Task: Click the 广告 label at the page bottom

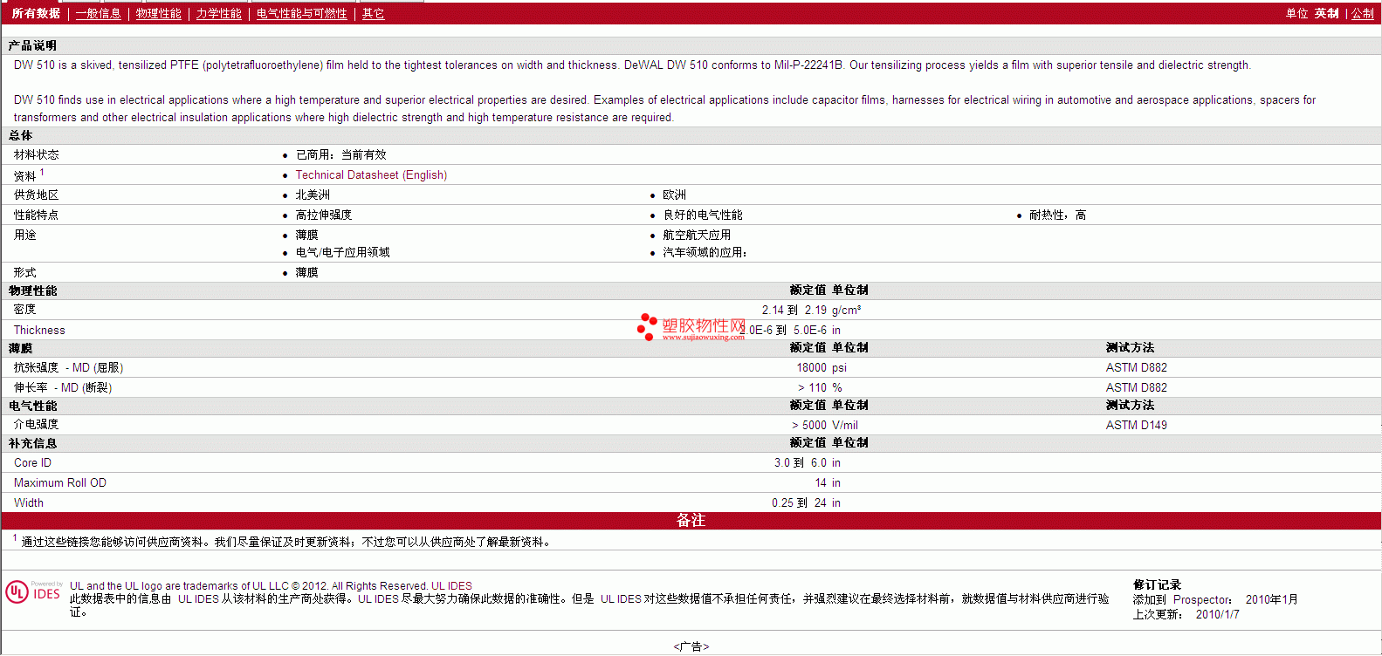Action: point(691,646)
